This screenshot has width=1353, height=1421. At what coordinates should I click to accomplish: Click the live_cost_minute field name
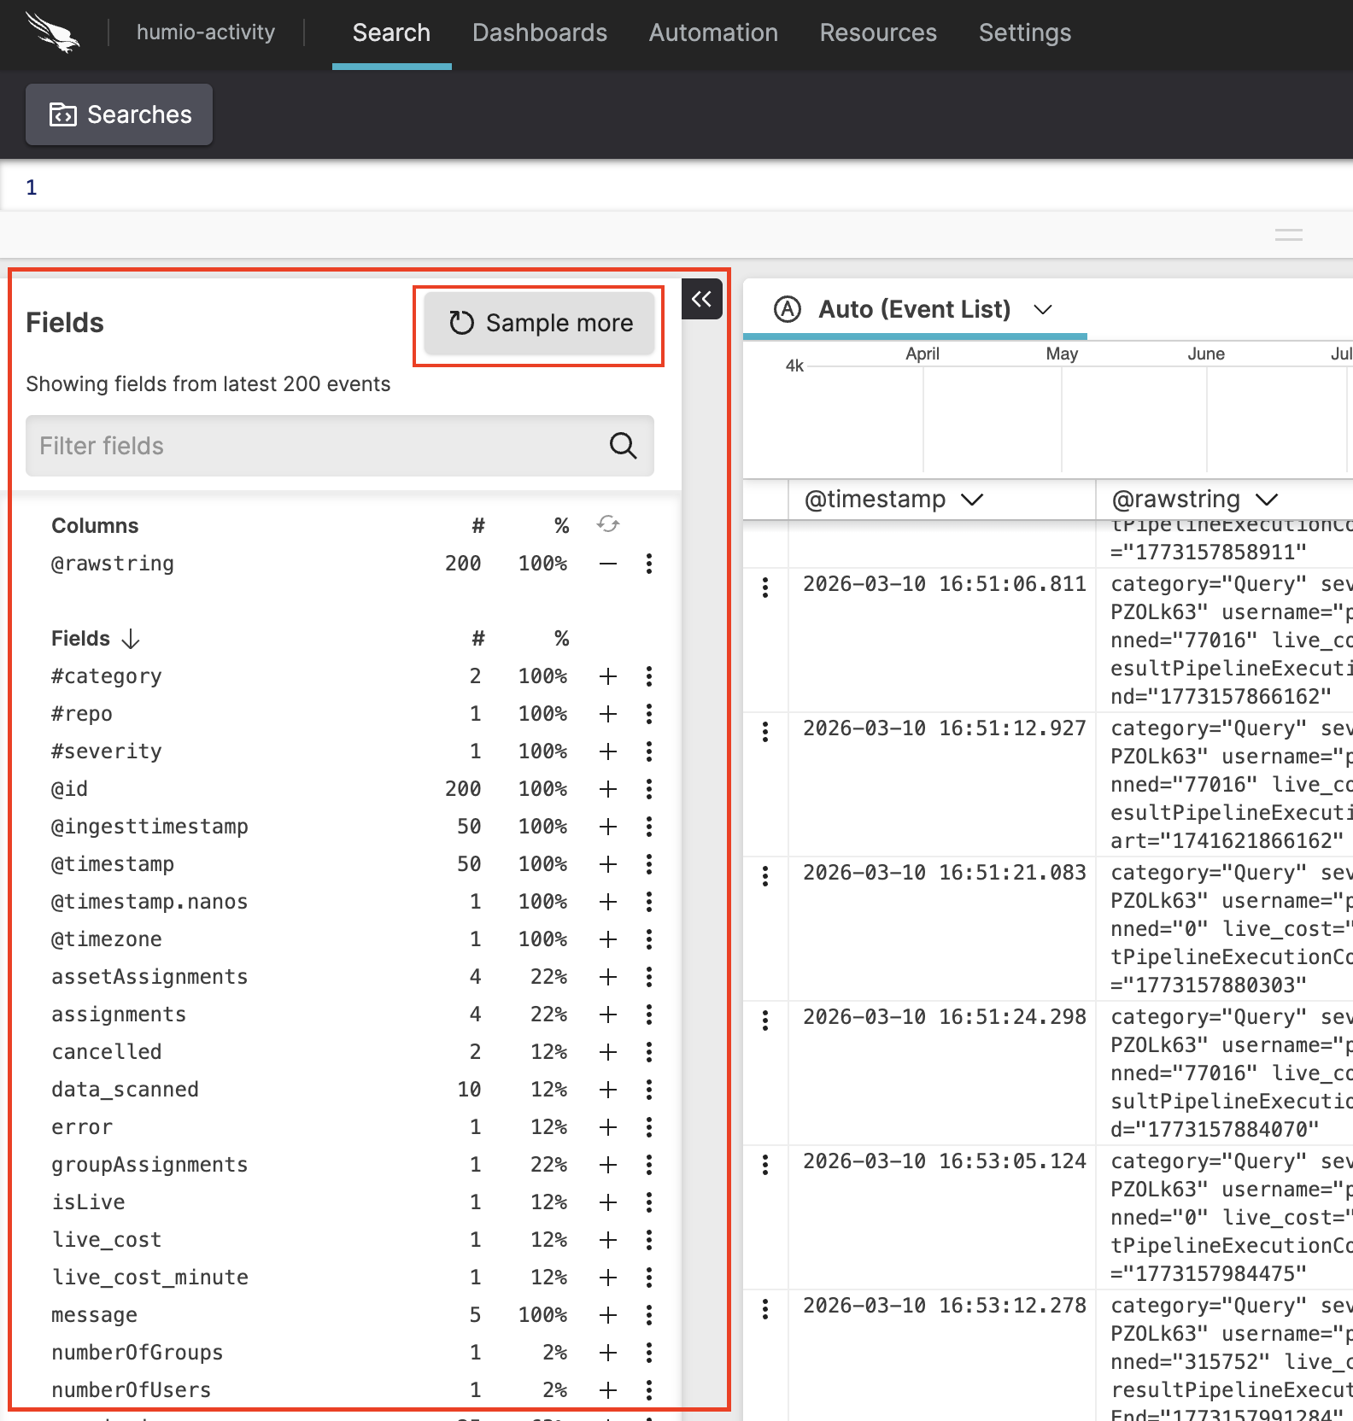point(150,1278)
